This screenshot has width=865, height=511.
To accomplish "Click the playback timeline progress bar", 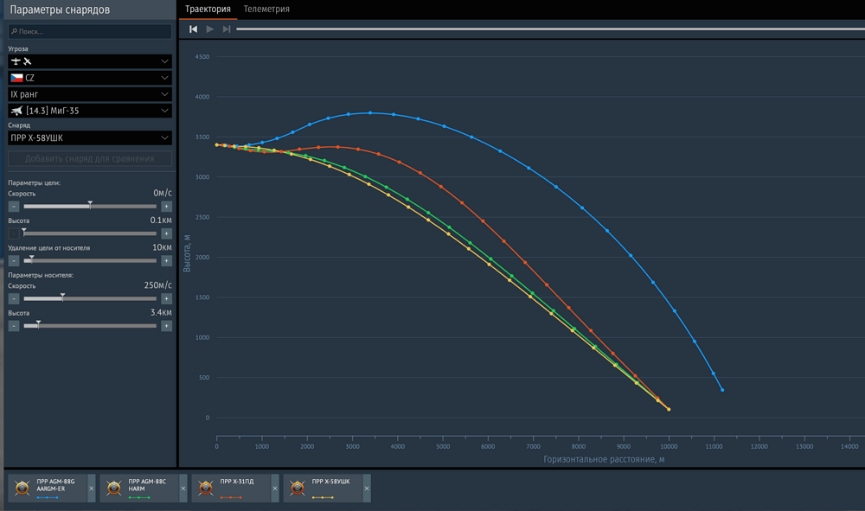I will click(x=550, y=29).
